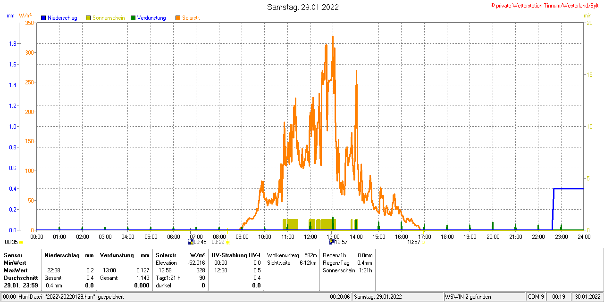Screen dimensions: 604x302
Task: Click the 328 solar max value
Action: 201,270
